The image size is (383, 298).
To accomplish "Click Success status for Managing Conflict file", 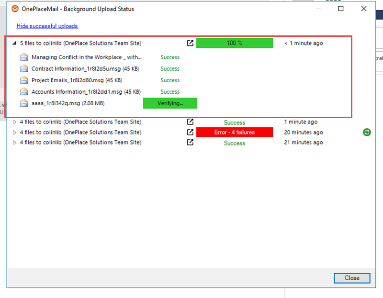I will coord(170,57).
